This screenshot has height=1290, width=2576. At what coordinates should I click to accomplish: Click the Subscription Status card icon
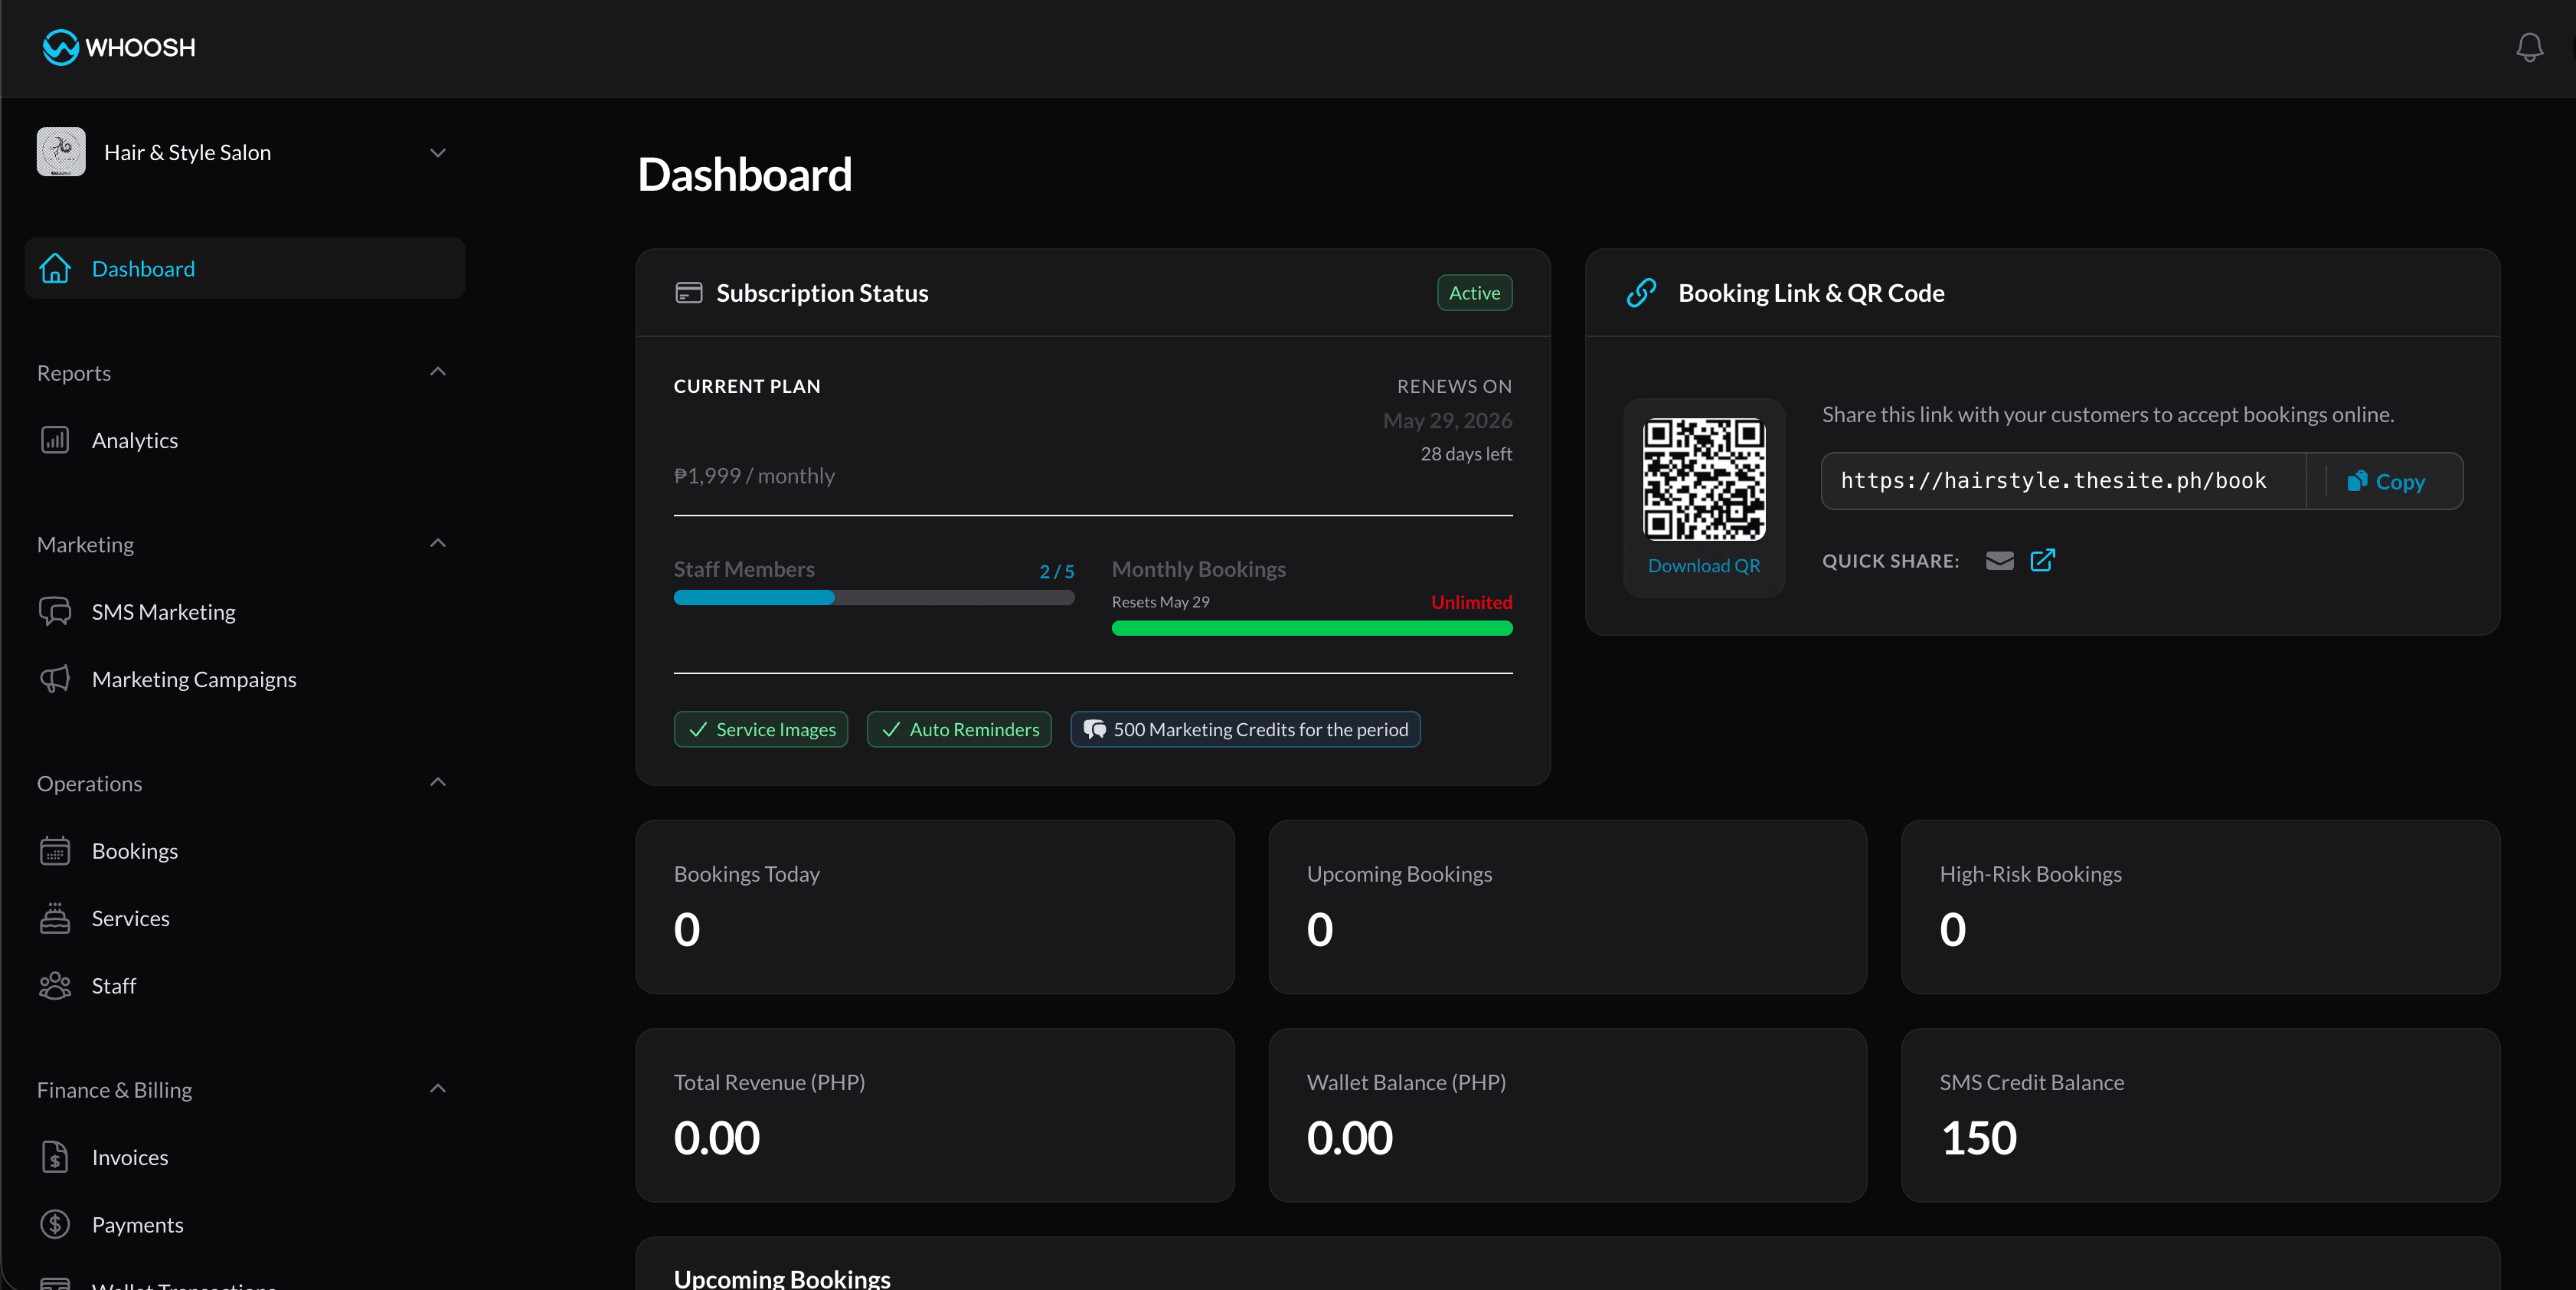(x=689, y=292)
